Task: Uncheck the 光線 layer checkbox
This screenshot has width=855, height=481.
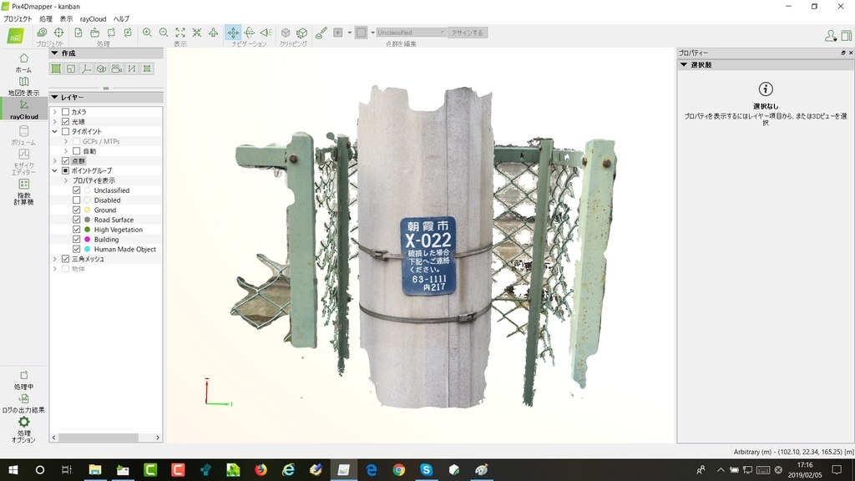Action: pyautogui.click(x=65, y=122)
